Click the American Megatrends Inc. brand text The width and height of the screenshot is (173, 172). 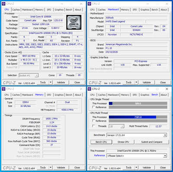(x=119, y=44)
